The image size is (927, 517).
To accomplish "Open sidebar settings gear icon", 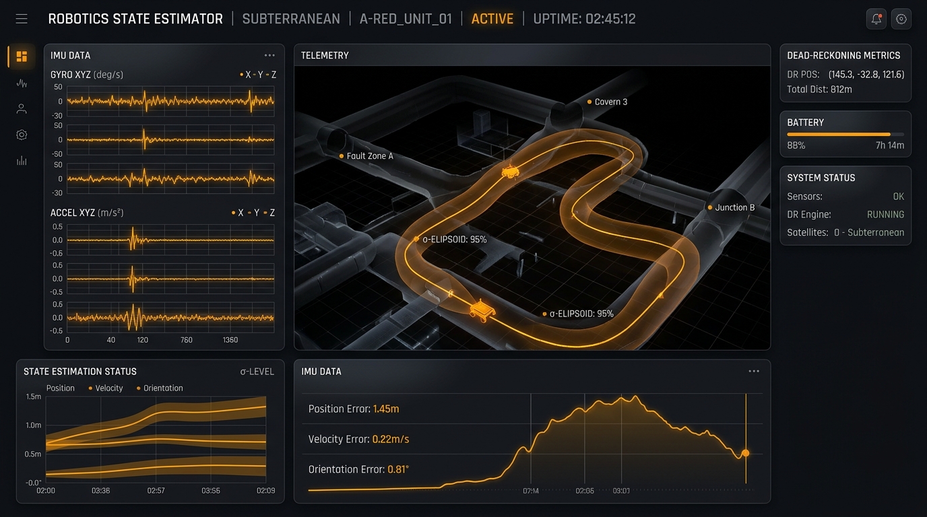I will [22, 135].
